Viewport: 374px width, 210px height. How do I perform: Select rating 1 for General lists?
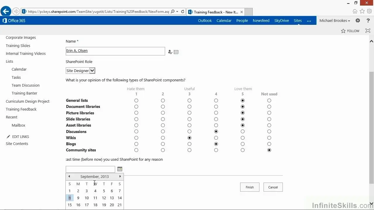(x=136, y=100)
